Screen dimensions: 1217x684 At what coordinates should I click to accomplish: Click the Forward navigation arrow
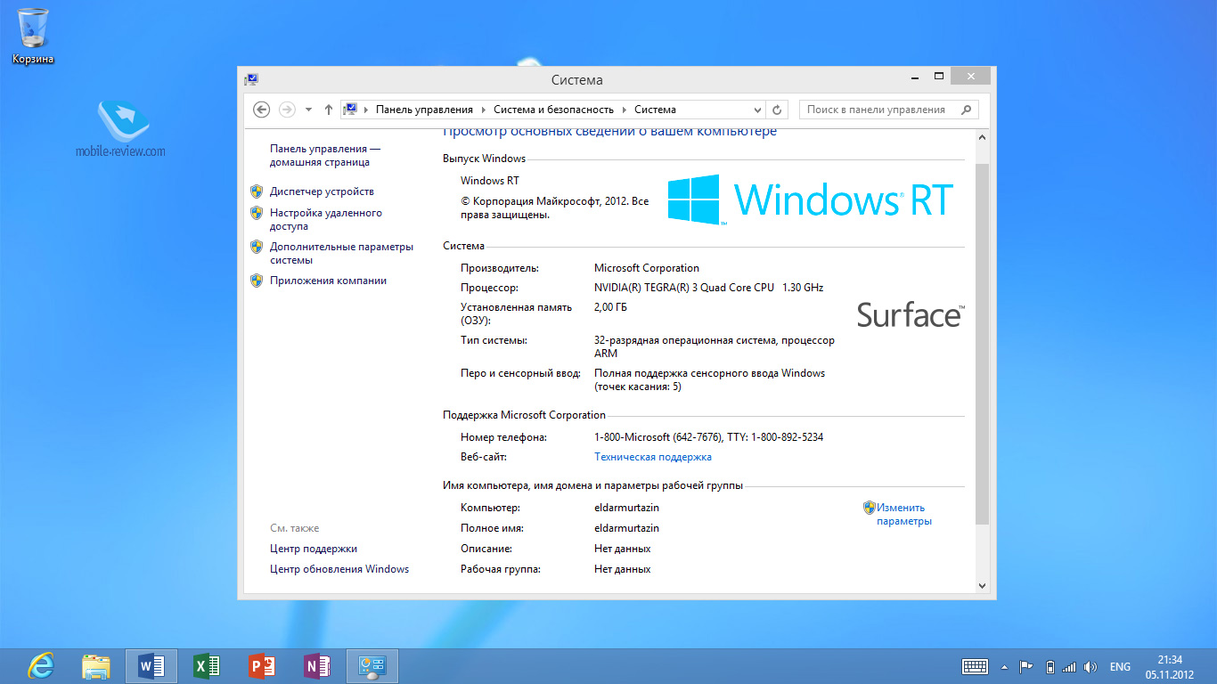tap(287, 110)
